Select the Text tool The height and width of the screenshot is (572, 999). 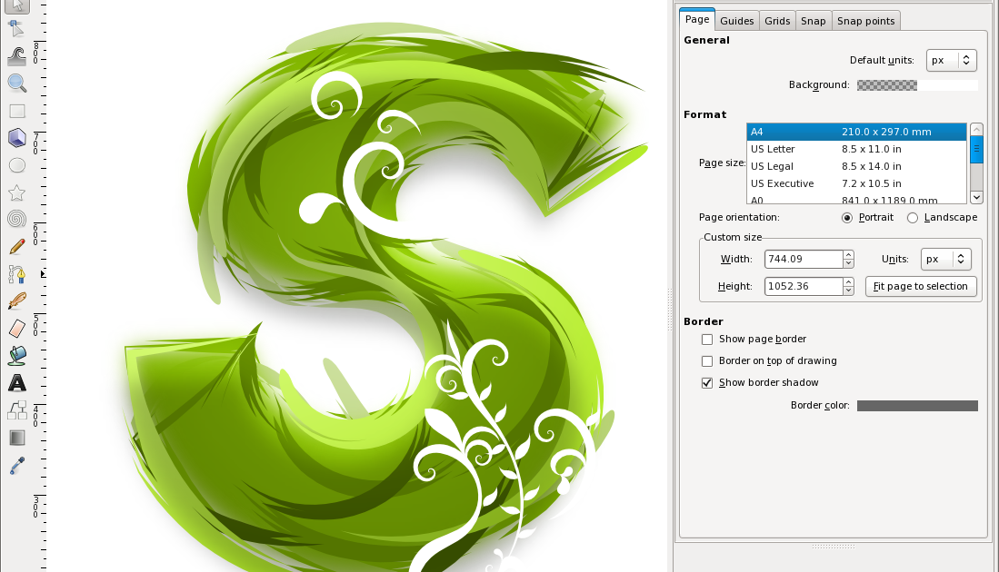(16, 383)
